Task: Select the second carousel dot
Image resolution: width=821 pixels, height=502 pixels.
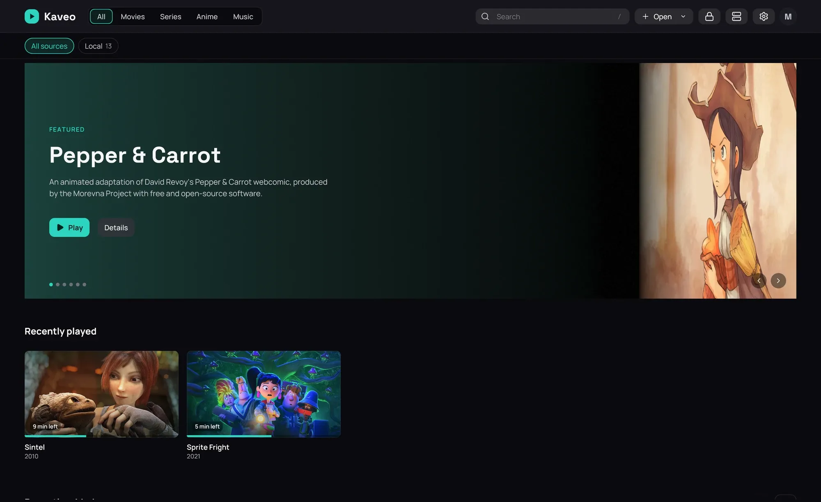Action: click(x=58, y=284)
